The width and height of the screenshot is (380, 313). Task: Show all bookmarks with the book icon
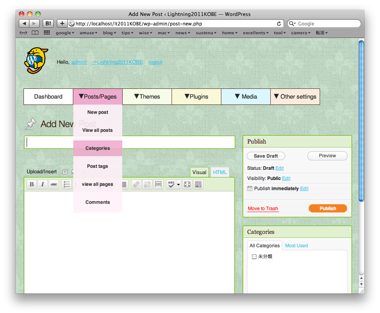click(35, 33)
